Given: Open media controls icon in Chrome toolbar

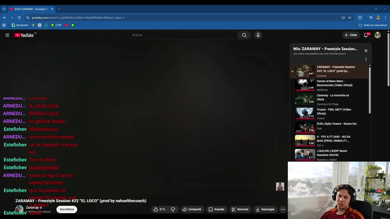Looking at the screenshot, I should pyautogui.click(x=371, y=18).
